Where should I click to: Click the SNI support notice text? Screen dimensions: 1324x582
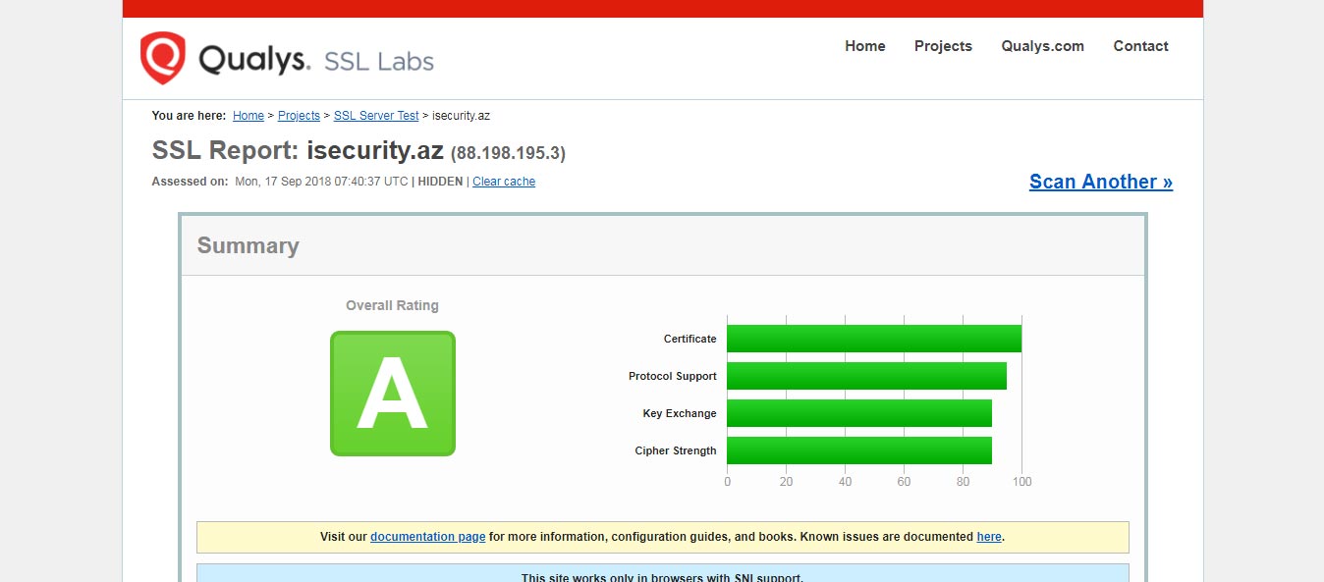[x=662, y=577]
